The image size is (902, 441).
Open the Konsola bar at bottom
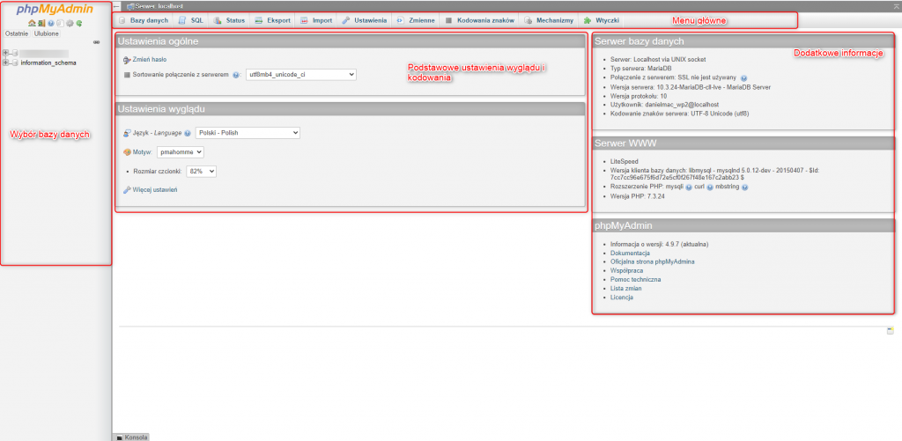pos(131,437)
